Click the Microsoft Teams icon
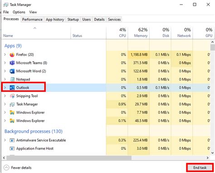This screenshot has height=173, width=215. click(x=12, y=63)
